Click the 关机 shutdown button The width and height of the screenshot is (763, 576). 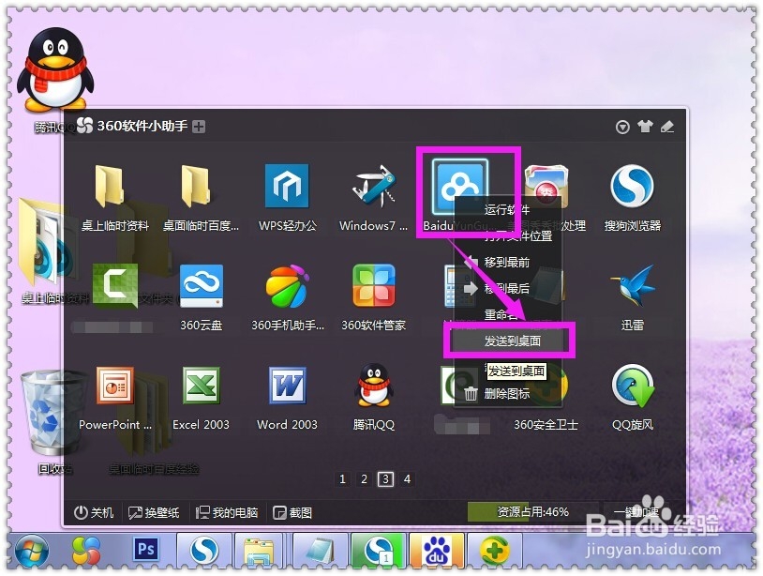[x=94, y=513]
